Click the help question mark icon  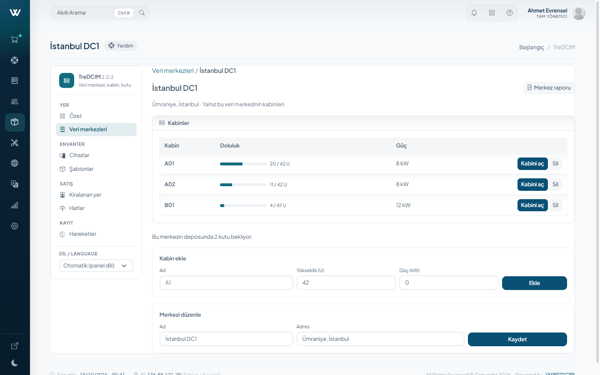[510, 13]
